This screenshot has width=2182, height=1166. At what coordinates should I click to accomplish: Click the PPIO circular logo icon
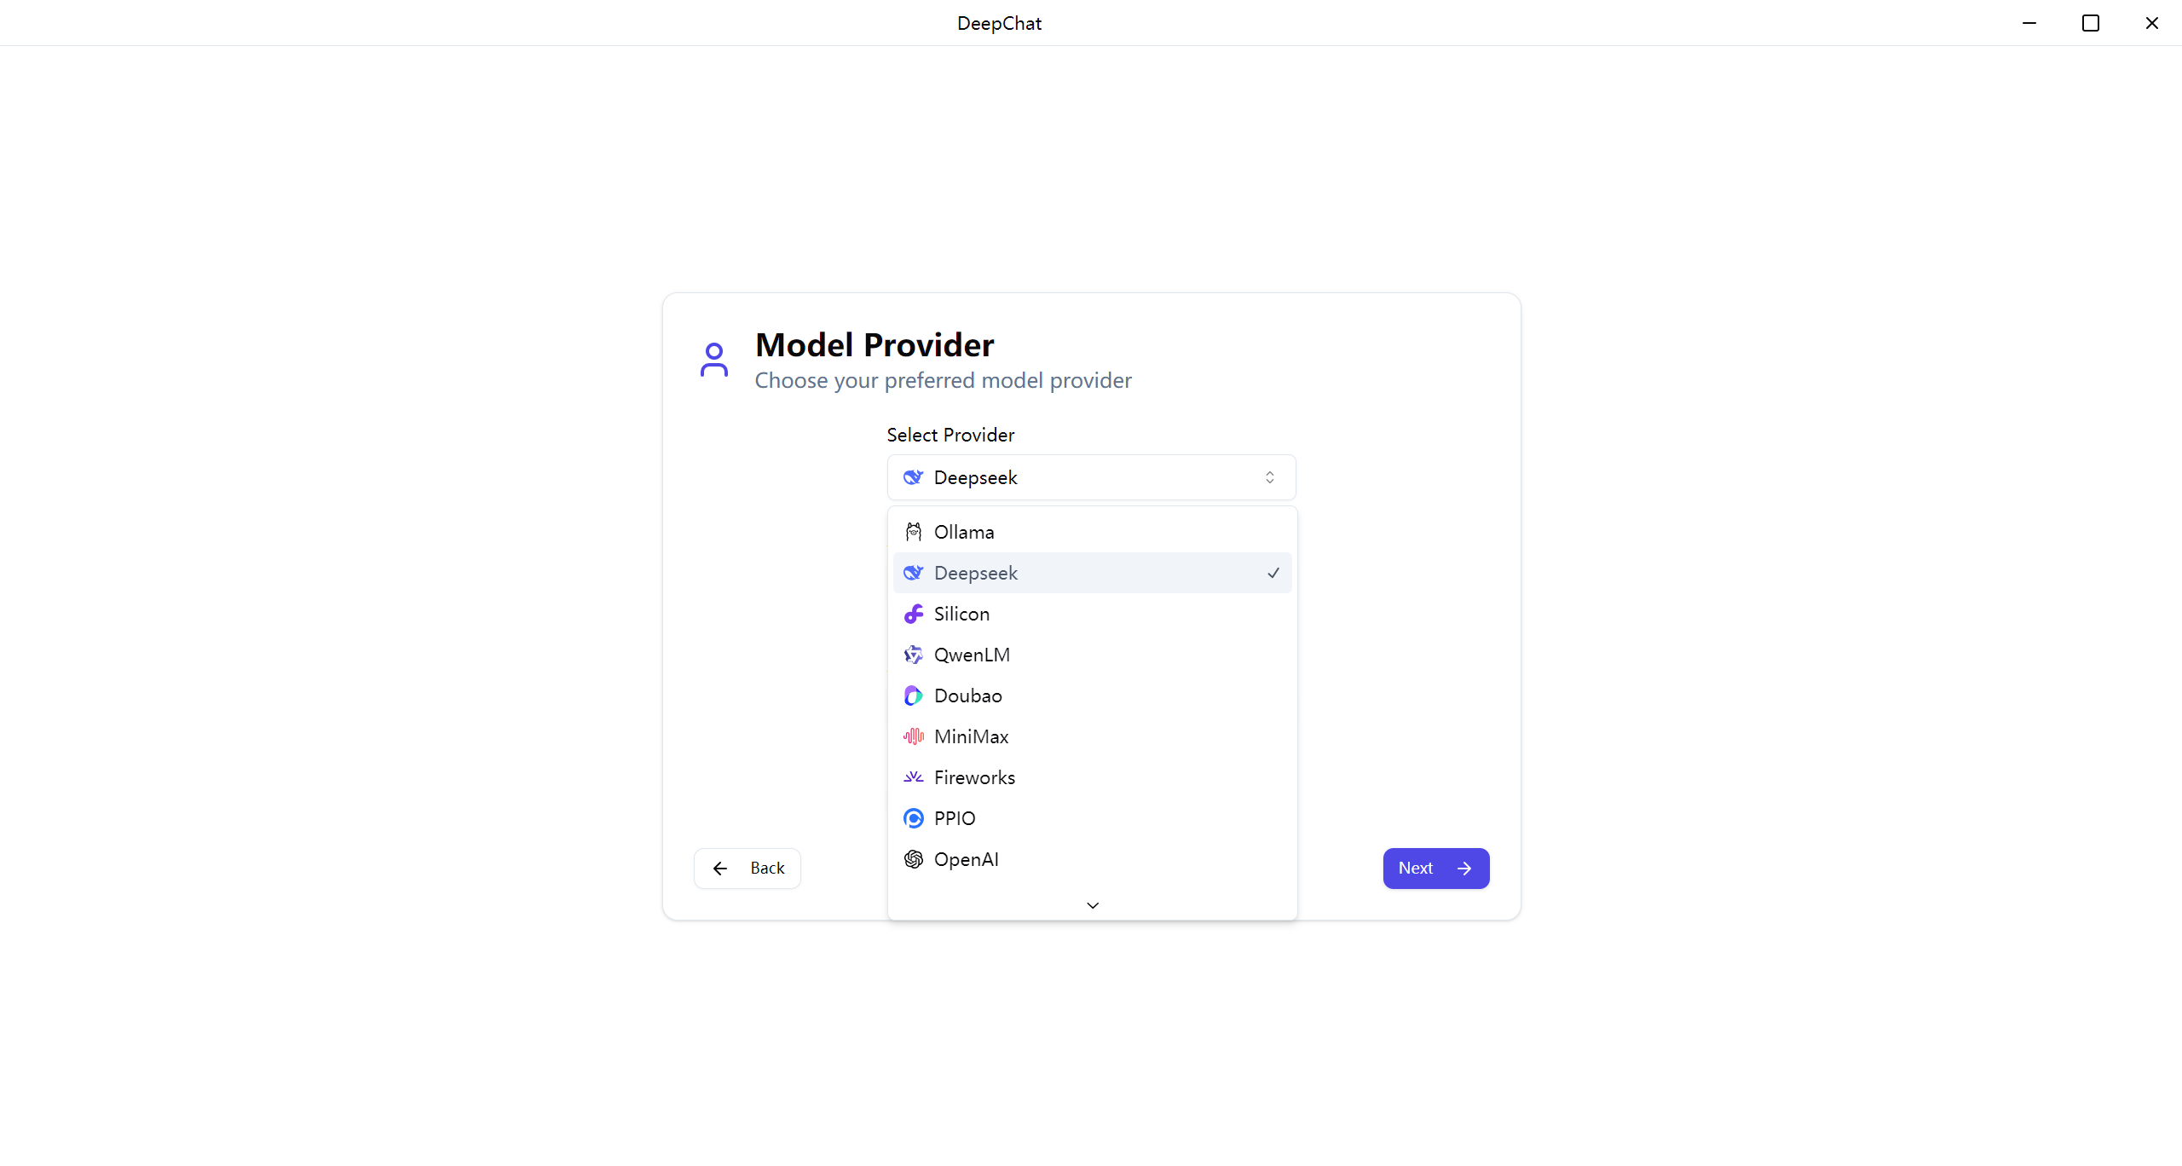tap(913, 818)
